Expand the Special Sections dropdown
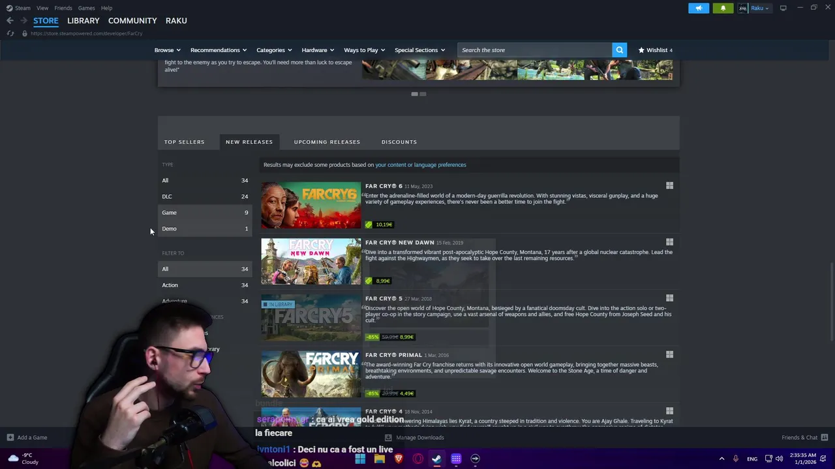Screen dimensions: 835x469 pyautogui.click(x=419, y=50)
